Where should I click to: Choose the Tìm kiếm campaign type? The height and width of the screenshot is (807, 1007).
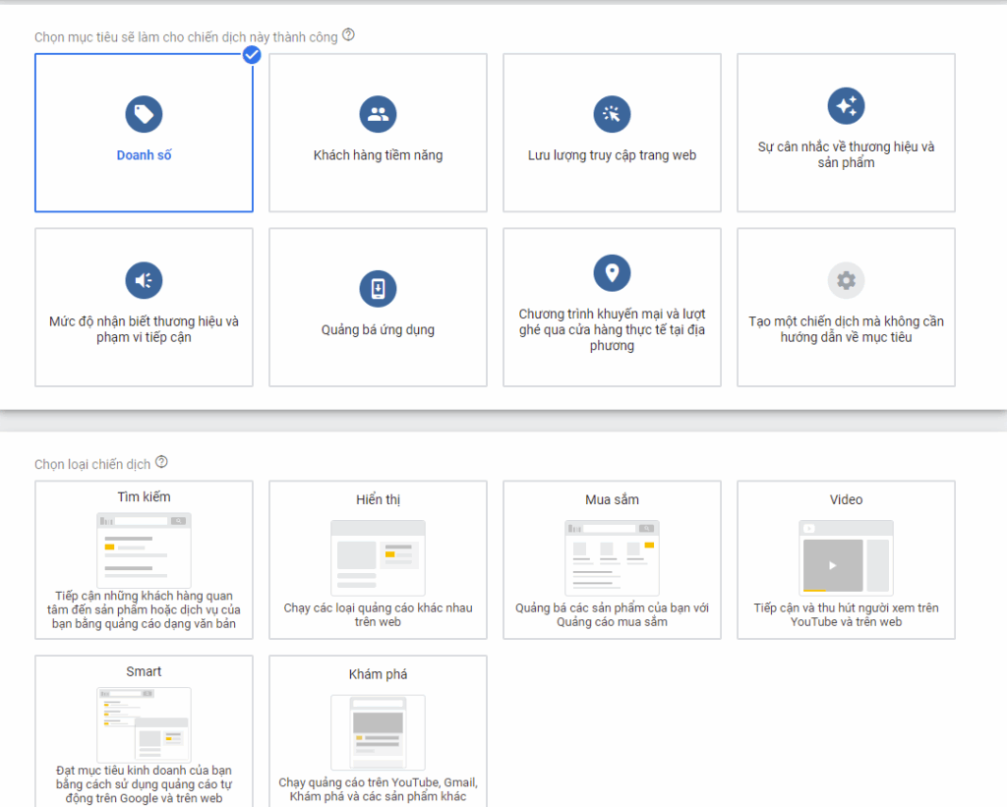(x=144, y=559)
